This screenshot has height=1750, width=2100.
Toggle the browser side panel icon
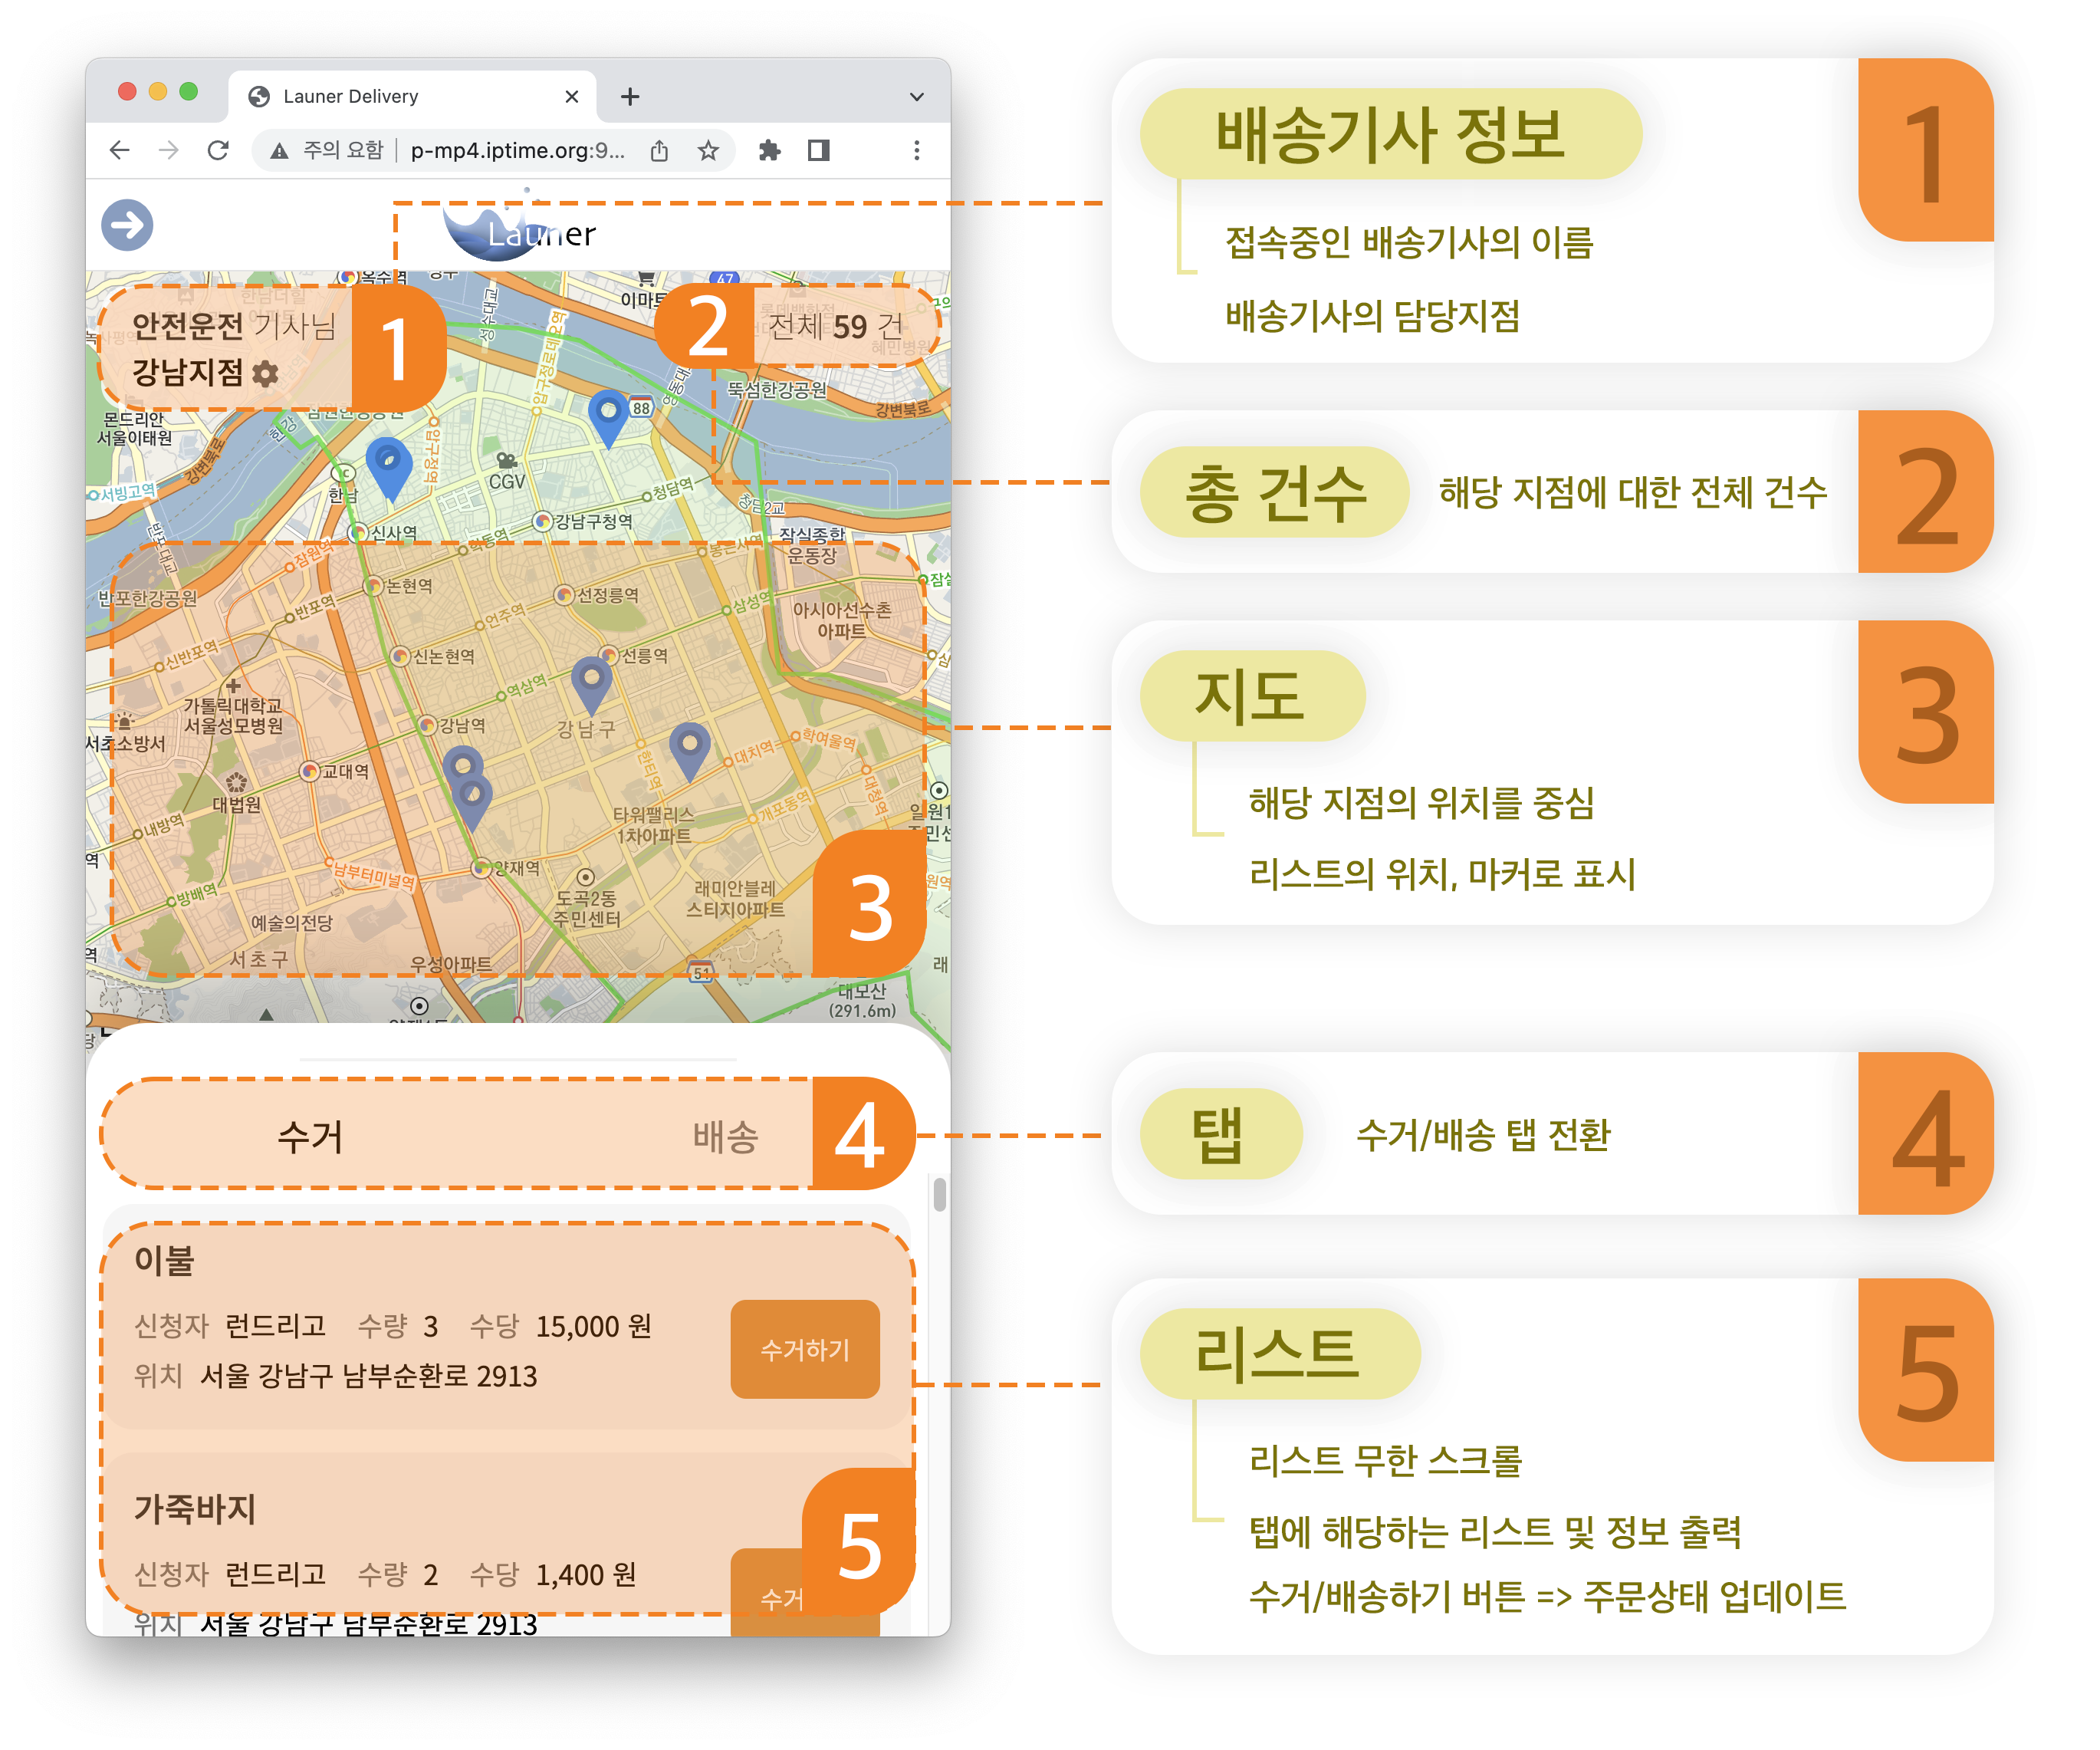819,150
